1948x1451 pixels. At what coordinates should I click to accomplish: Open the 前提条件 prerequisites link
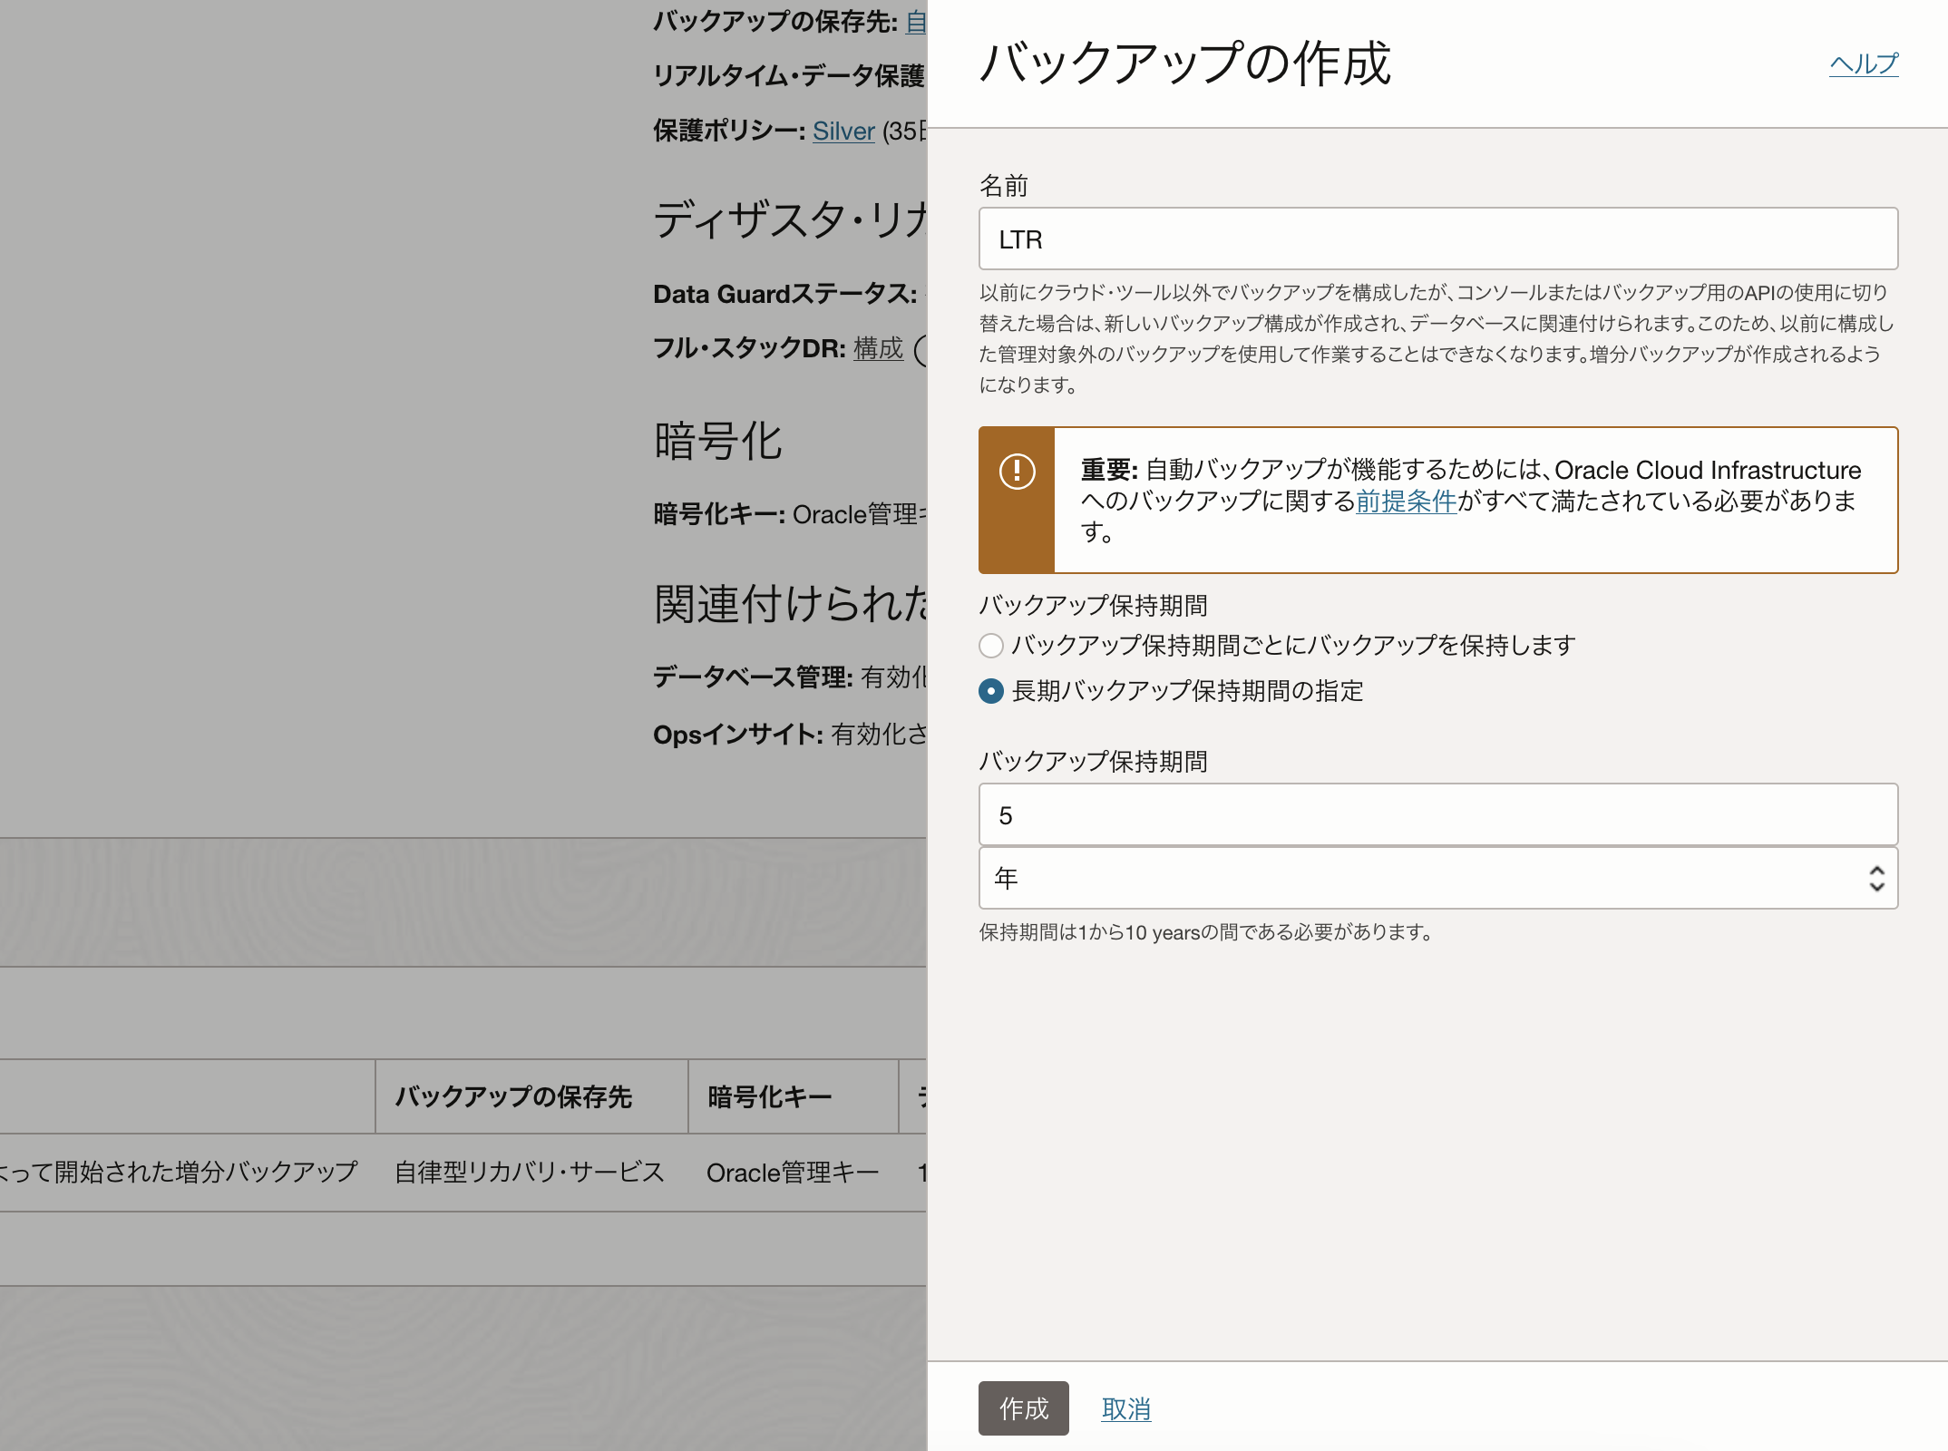click(1406, 501)
